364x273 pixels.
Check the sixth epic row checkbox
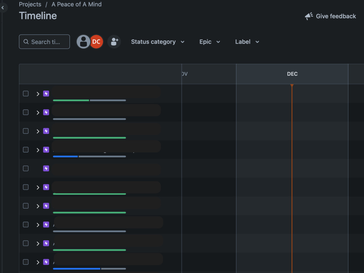pyautogui.click(x=26, y=187)
